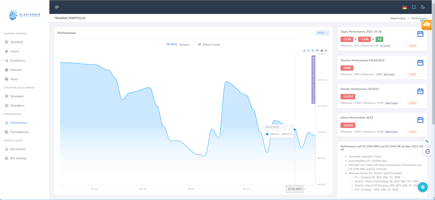Click the Algotrading breadcrumb link

pyautogui.click(x=397, y=18)
